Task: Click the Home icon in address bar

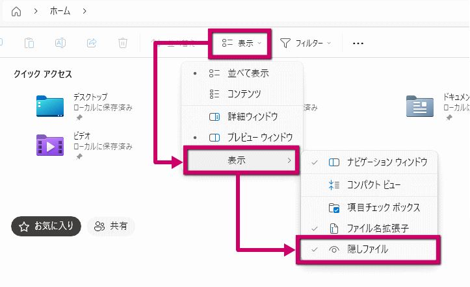Action: 16,11
